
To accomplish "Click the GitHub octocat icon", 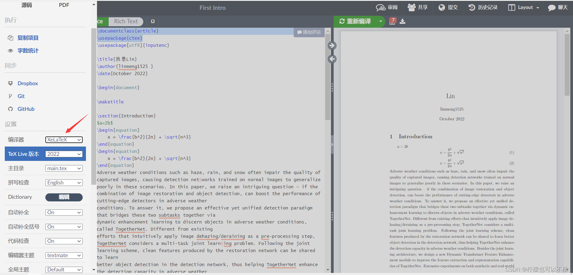I will click(x=10, y=109).
